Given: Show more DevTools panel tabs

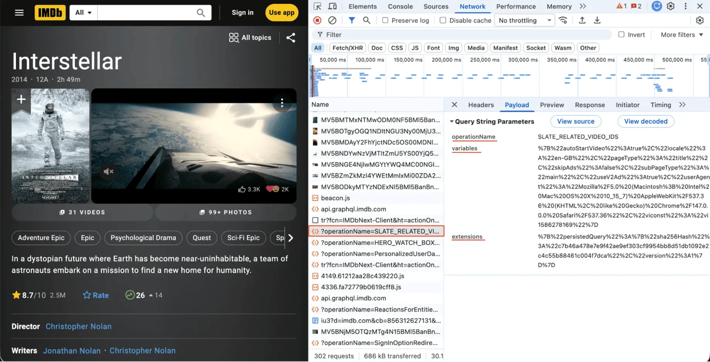Looking at the screenshot, I should (583, 6).
